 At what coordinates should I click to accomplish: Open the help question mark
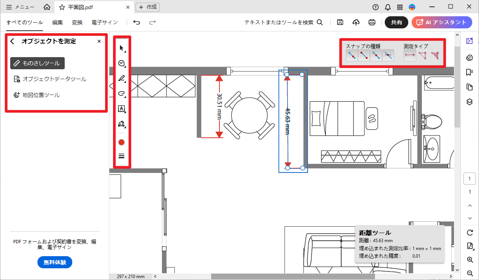point(375,7)
